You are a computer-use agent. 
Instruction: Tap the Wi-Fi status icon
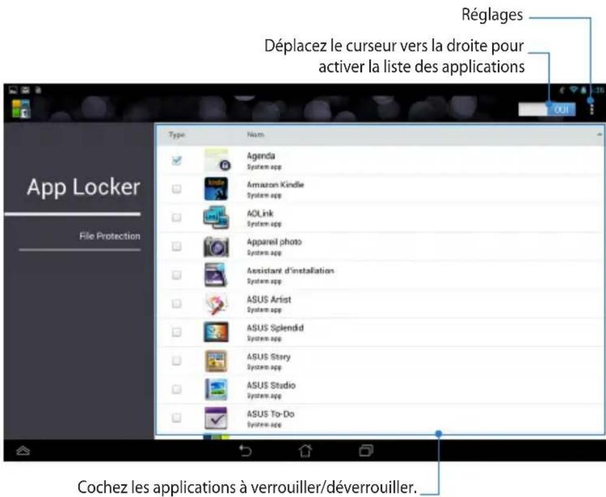[573, 90]
